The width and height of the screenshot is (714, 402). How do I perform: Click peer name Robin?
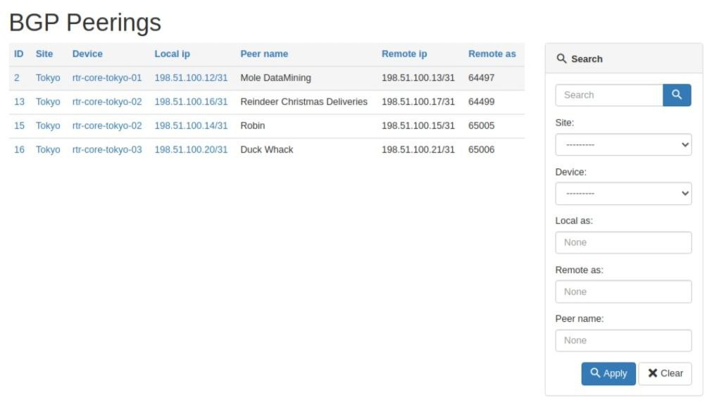[x=253, y=125]
